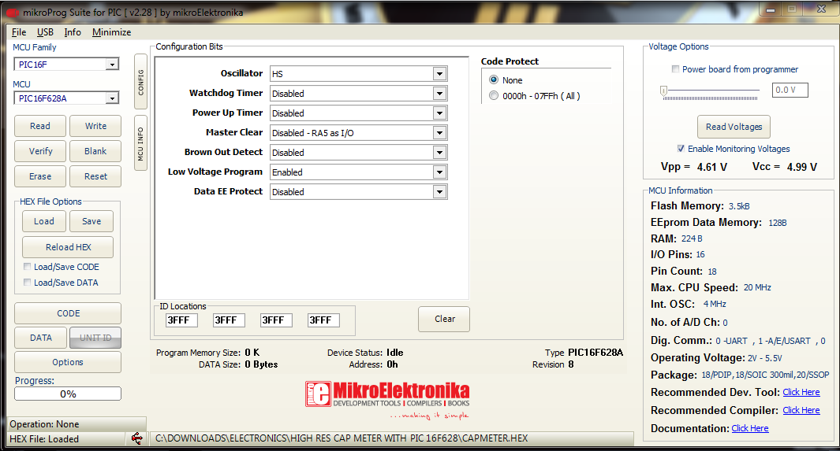Click the Minimize menu item

pyautogui.click(x=111, y=32)
